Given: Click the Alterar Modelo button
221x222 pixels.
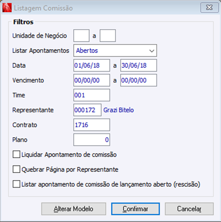Looking at the screenshot, I should [73, 209].
